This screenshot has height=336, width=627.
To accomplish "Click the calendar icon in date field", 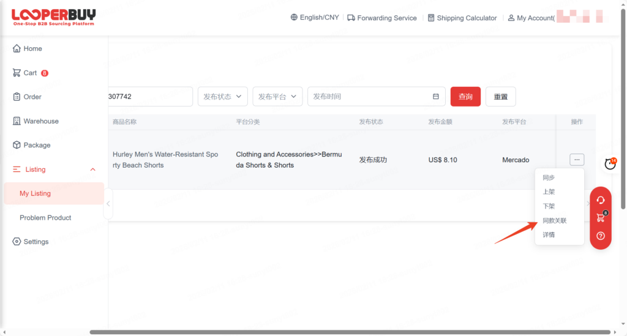I will click(436, 97).
